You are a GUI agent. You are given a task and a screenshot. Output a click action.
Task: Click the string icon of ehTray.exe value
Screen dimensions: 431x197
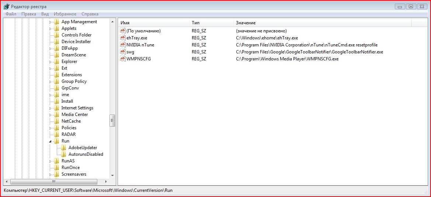click(123, 38)
